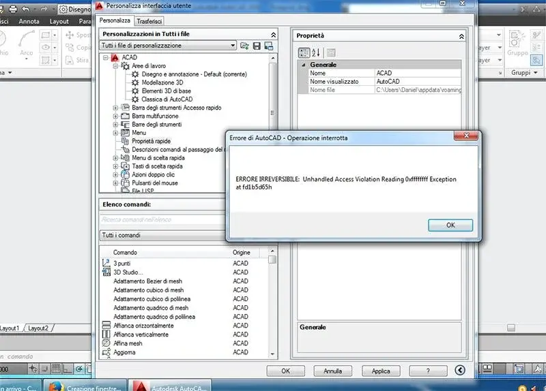Select Elementi 3D di base workspace
Image resolution: width=546 pixels, height=391 pixels.
pos(166,91)
